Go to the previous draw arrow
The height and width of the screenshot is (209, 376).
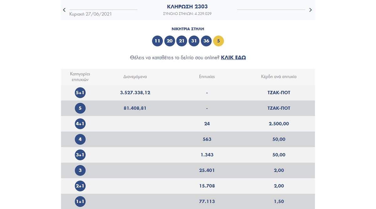click(64, 10)
